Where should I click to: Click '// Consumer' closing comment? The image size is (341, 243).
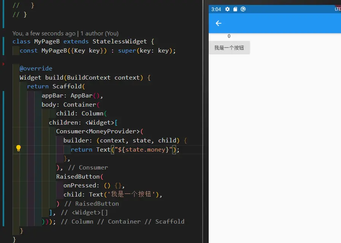pos(88,168)
